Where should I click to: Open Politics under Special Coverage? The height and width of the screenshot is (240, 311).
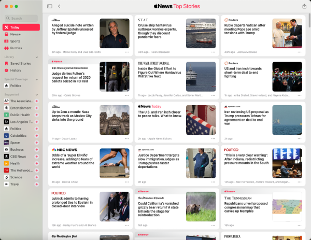click(x=21, y=86)
